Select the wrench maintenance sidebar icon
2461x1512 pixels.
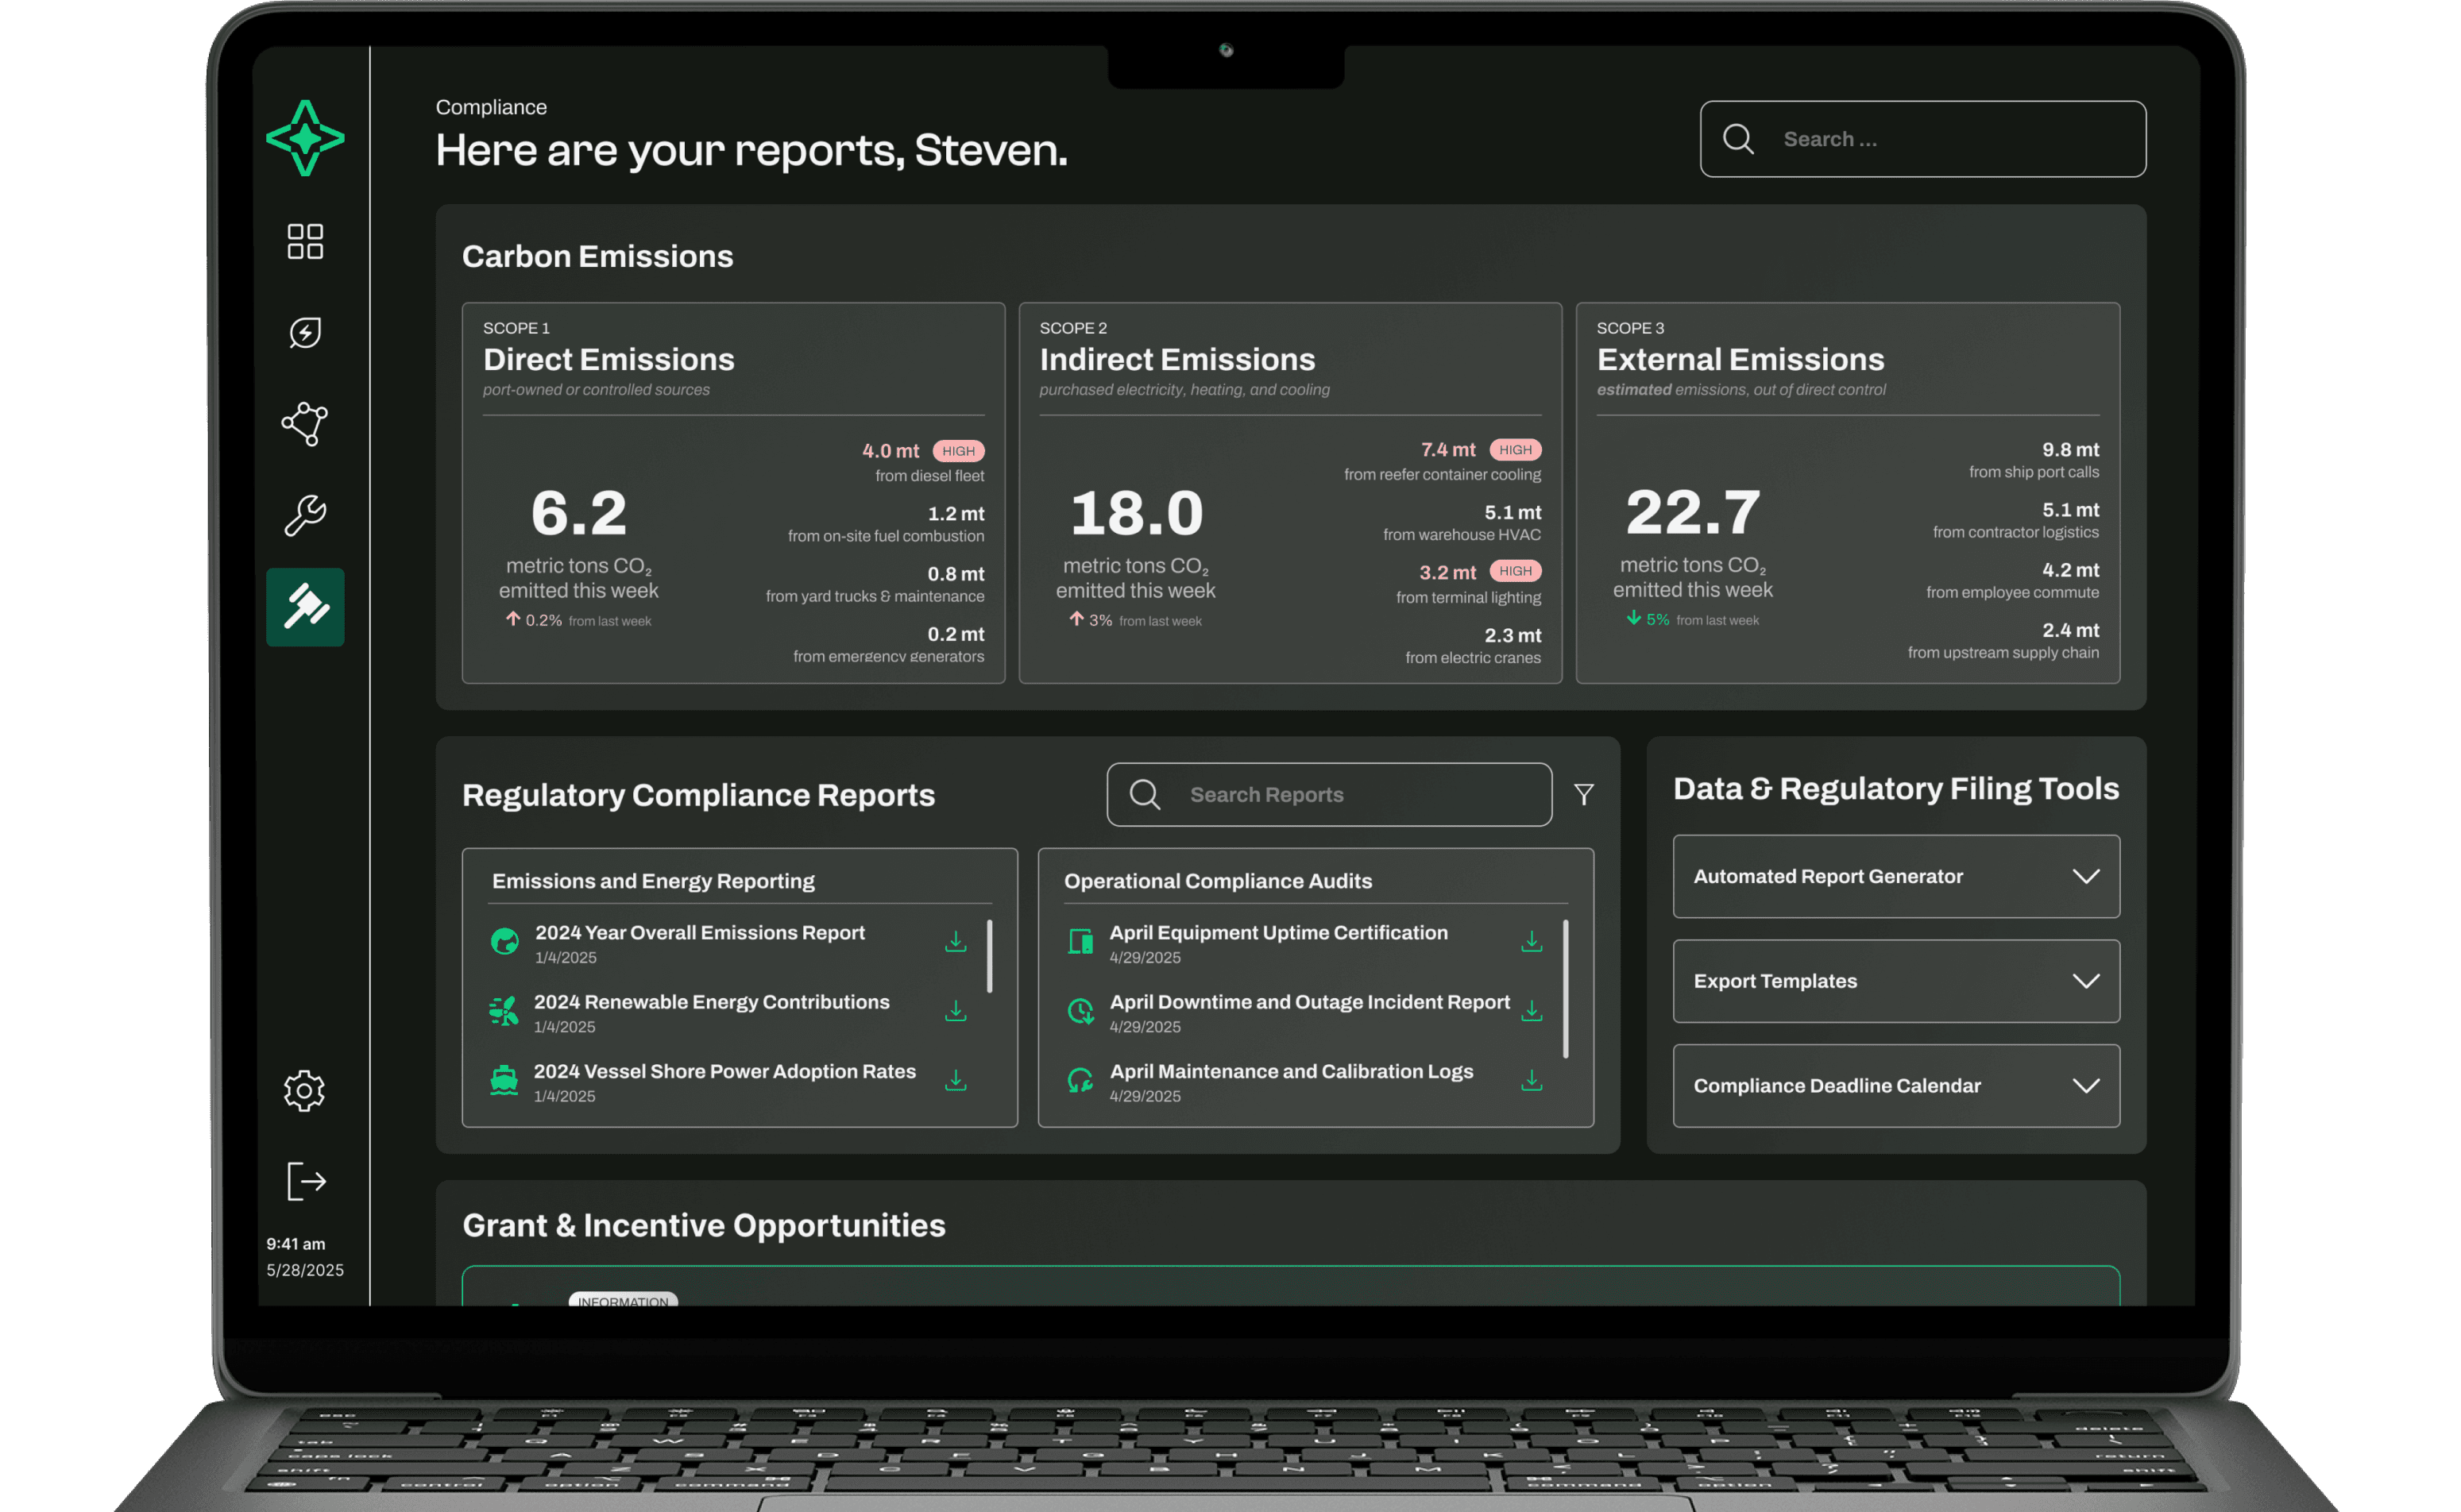click(305, 516)
